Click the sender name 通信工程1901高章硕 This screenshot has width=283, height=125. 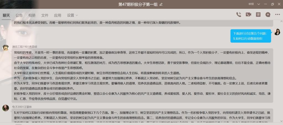coord(24,46)
